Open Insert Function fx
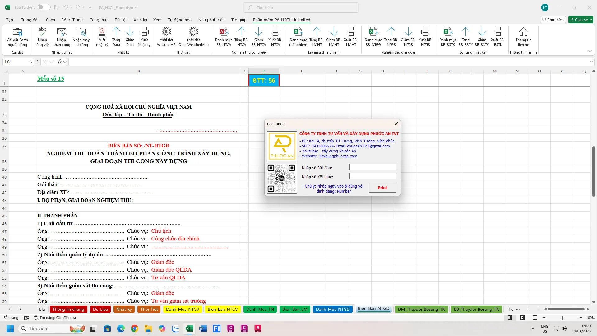Viewport: 597px width, 336px height. click(x=59, y=62)
